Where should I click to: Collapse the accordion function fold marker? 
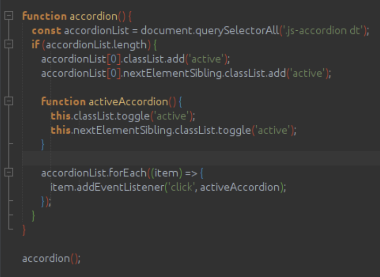coord(8,16)
